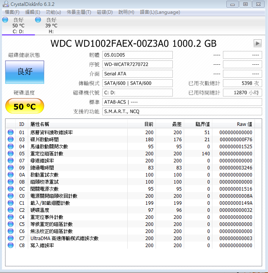Click status orb of attribute C0

(11, 196)
